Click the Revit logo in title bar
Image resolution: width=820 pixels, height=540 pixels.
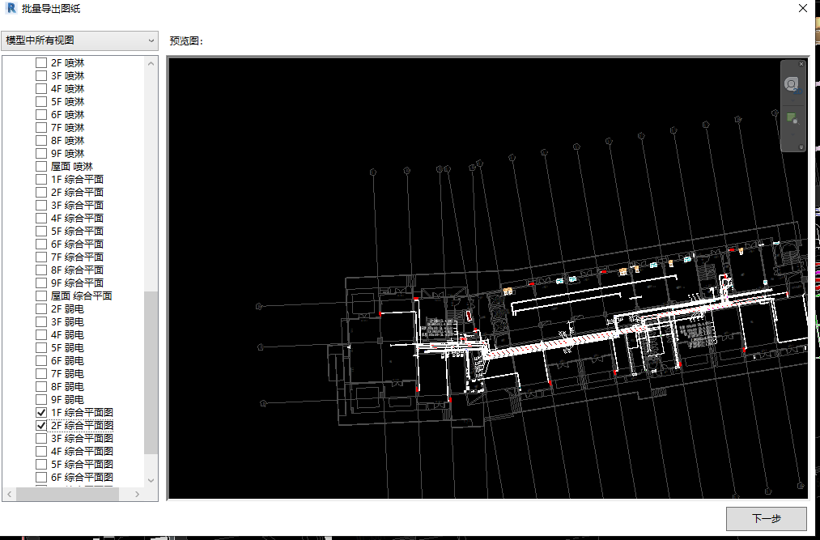[x=11, y=9]
